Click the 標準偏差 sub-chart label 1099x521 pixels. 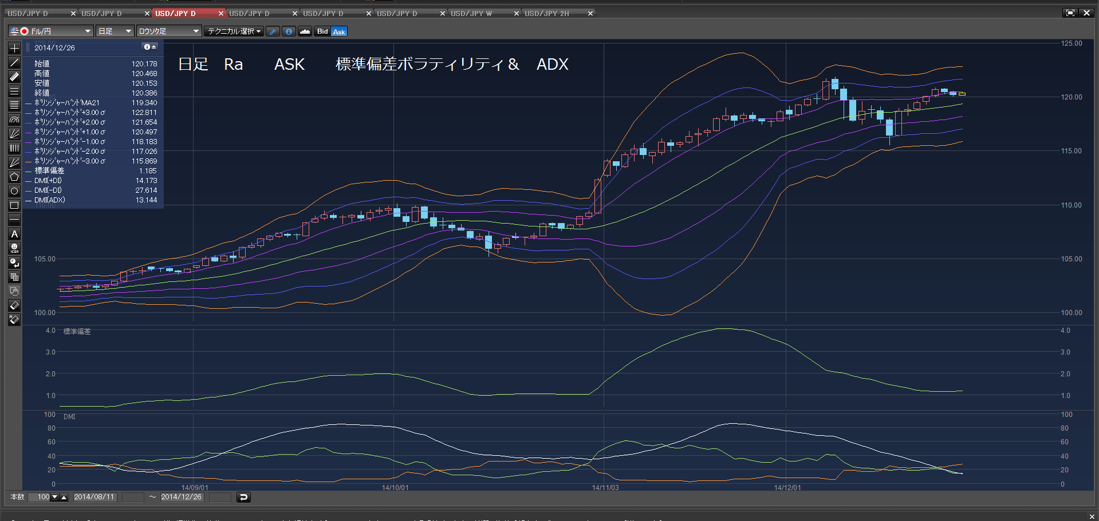click(77, 332)
